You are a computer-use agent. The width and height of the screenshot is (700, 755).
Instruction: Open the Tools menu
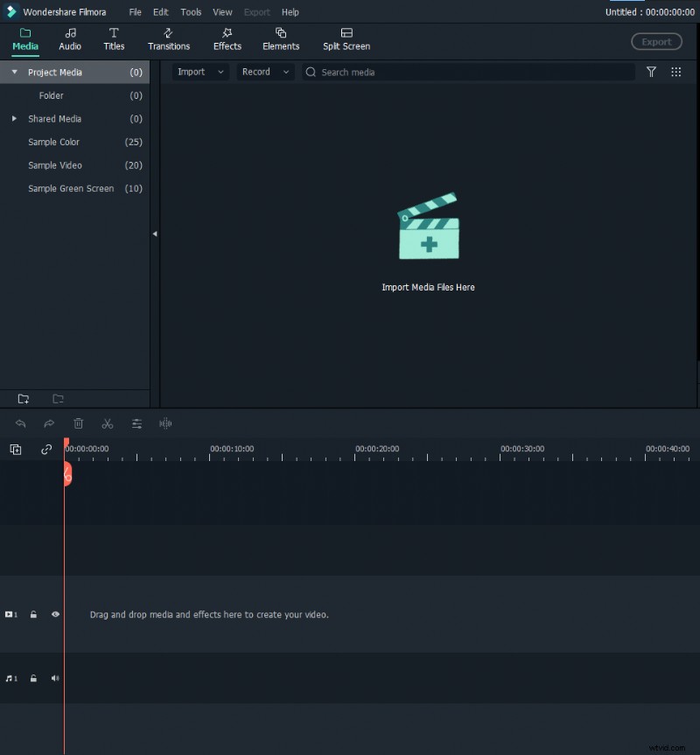pyautogui.click(x=191, y=11)
